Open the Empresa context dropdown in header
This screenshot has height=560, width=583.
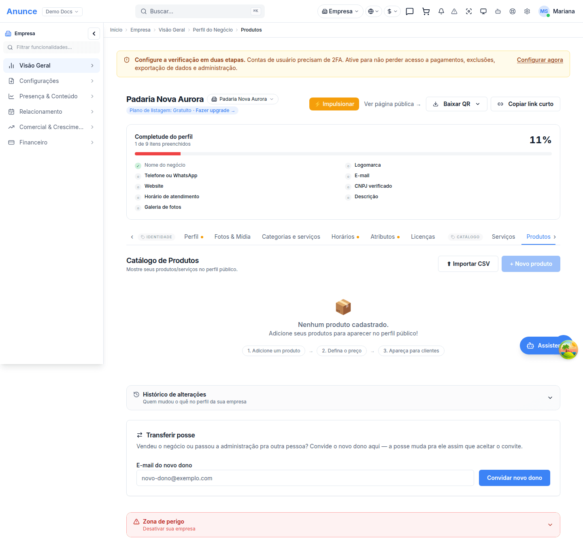pos(340,11)
